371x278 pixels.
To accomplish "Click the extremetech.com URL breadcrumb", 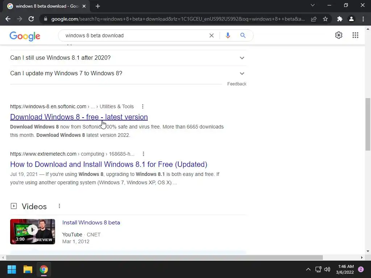I will [72, 154].
